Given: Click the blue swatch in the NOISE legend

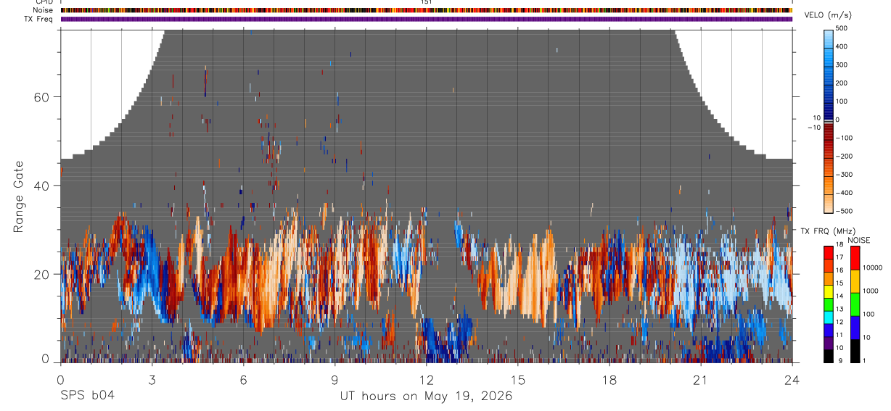Looking at the screenshot, I should [855, 328].
